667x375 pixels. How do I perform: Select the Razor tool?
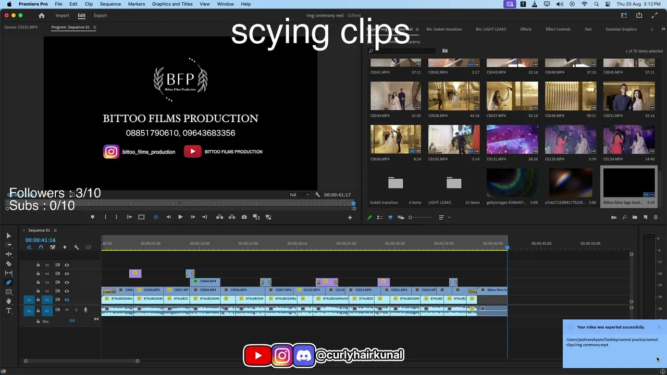point(8,264)
